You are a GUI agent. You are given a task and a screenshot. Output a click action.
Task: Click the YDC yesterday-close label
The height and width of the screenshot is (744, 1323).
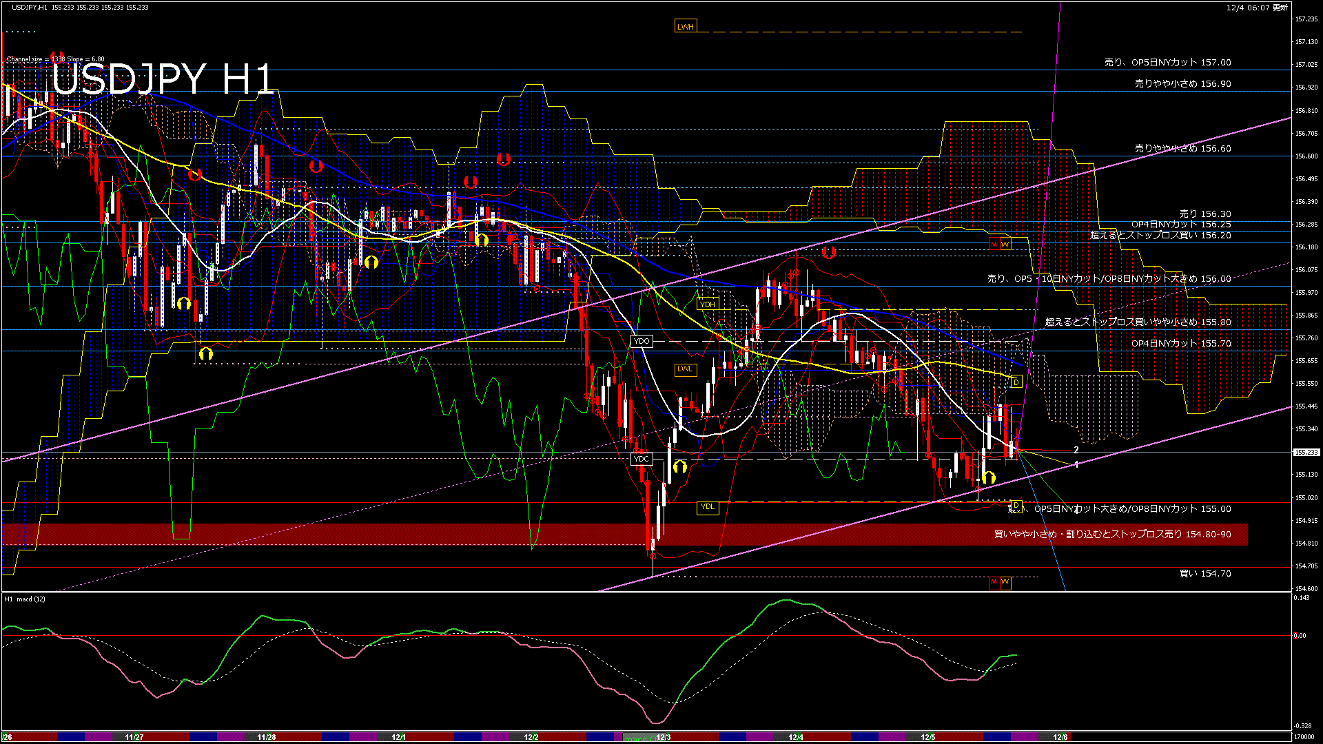pyautogui.click(x=641, y=459)
